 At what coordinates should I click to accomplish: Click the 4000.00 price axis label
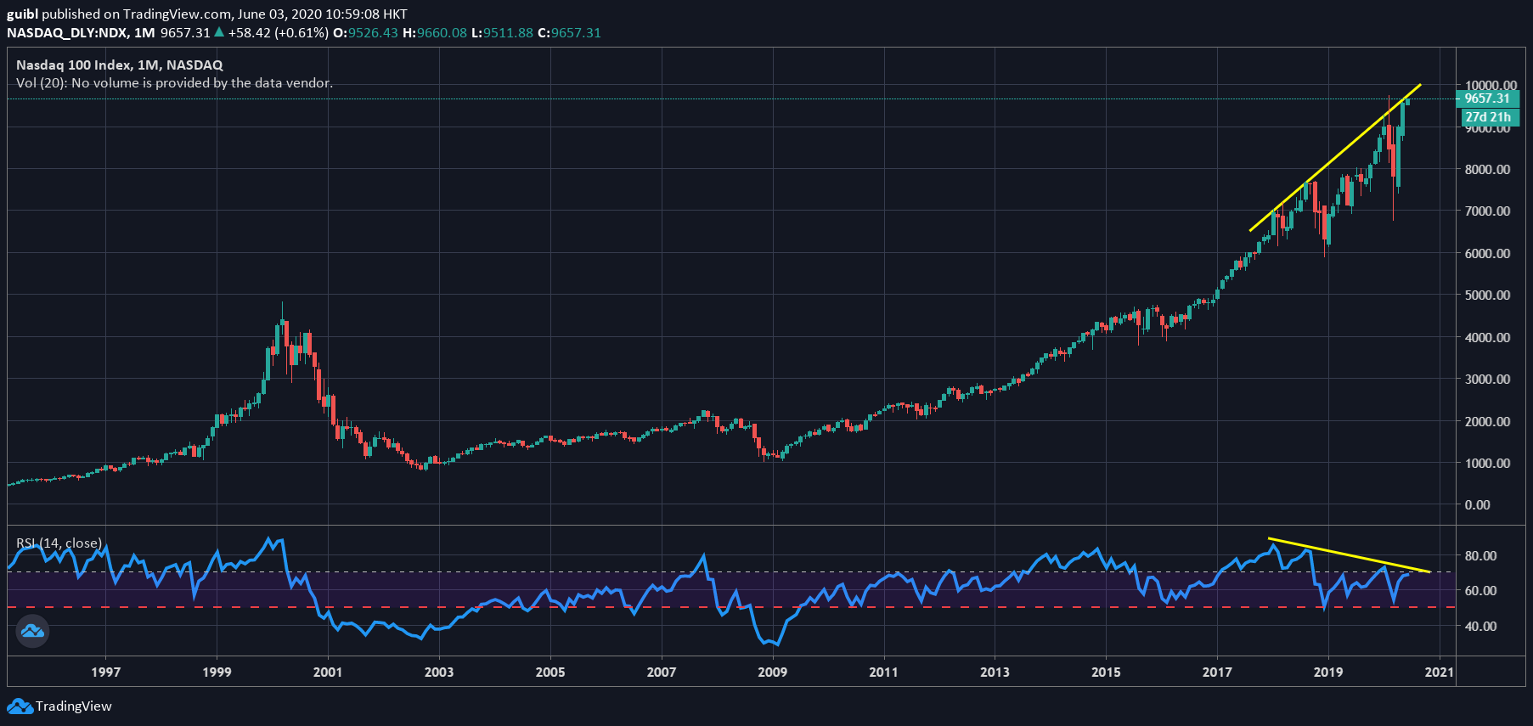(x=1487, y=337)
